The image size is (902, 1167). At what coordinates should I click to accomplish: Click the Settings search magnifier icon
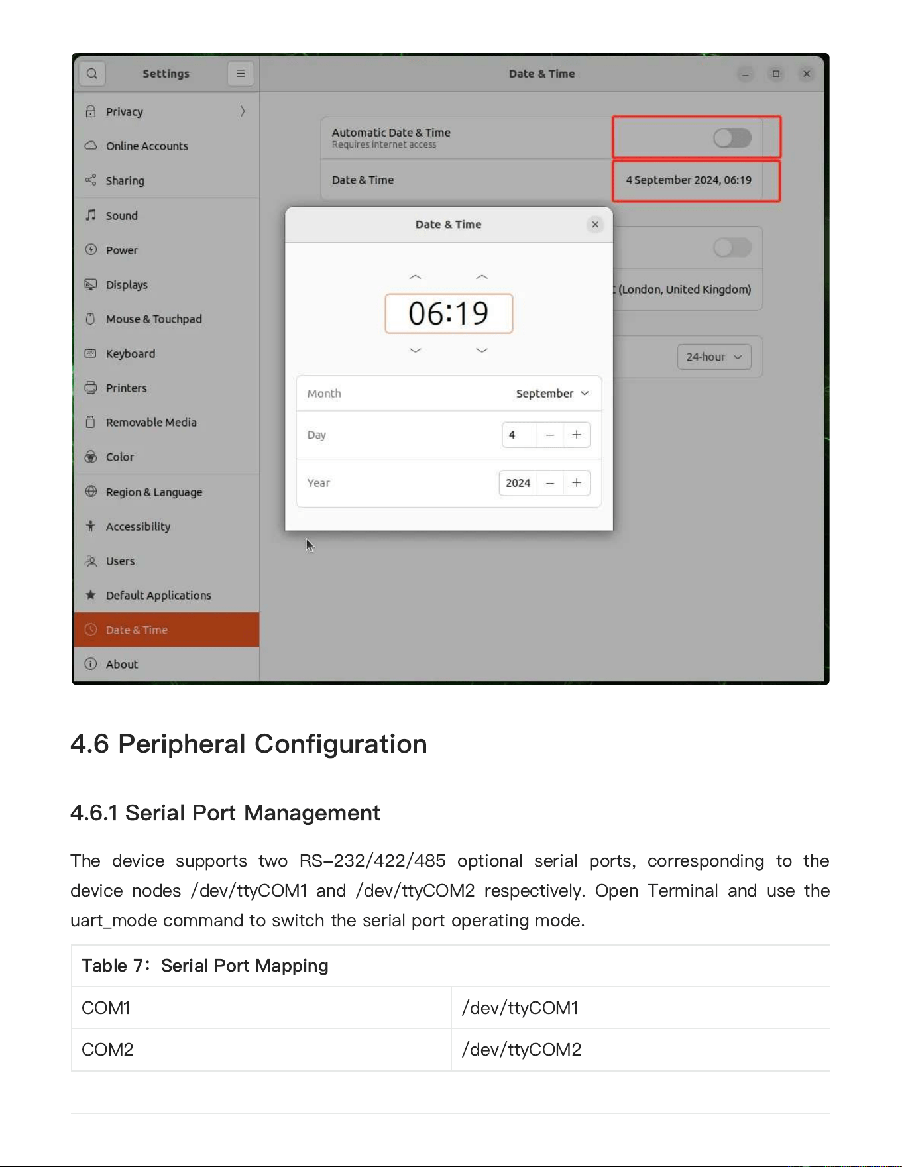pos(92,74)
